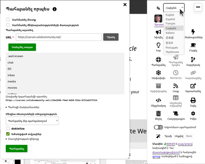Expand the storage details disclosure triangle
The image size is (205, 164).
(x=6, y=107)
